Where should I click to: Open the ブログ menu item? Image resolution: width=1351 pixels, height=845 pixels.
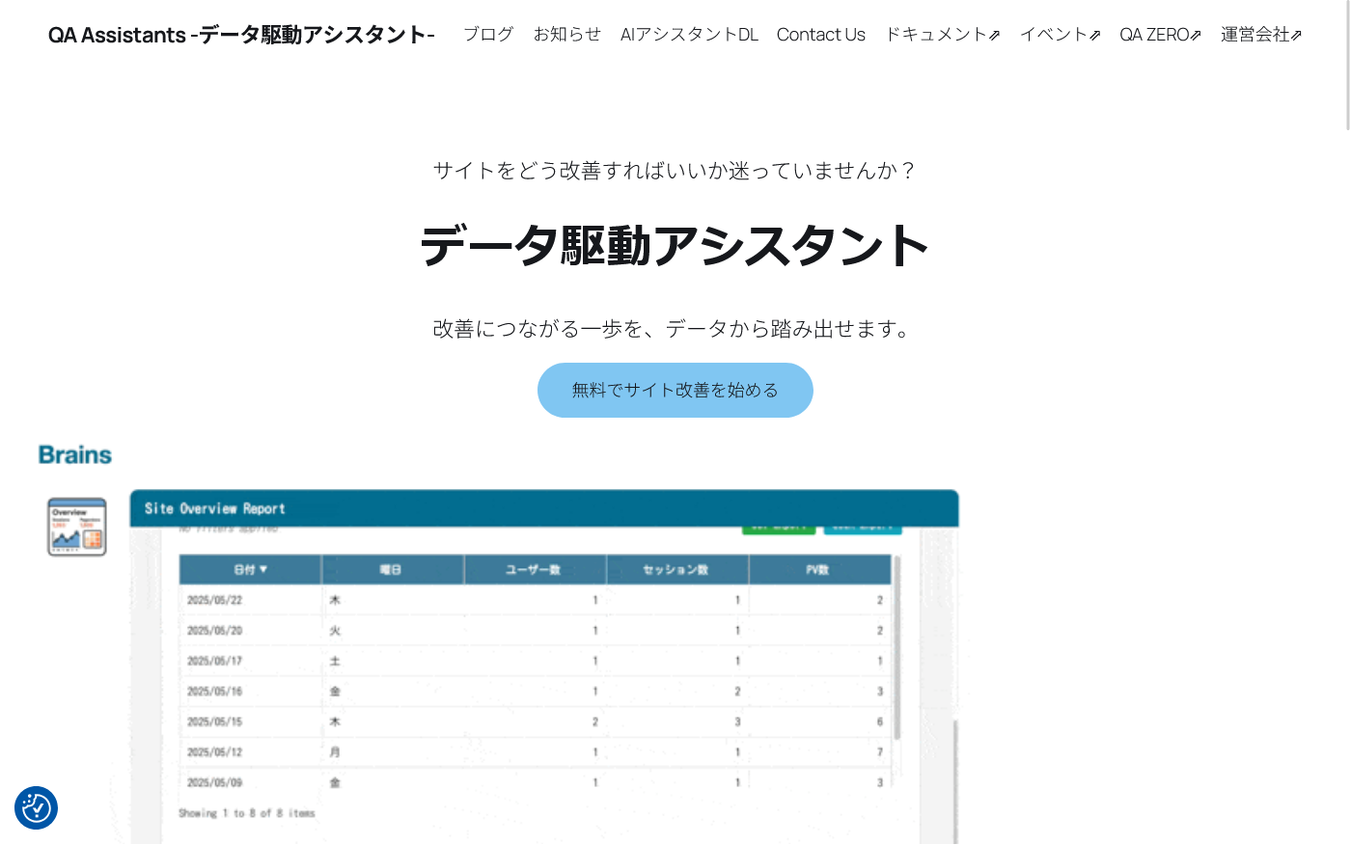488,35
